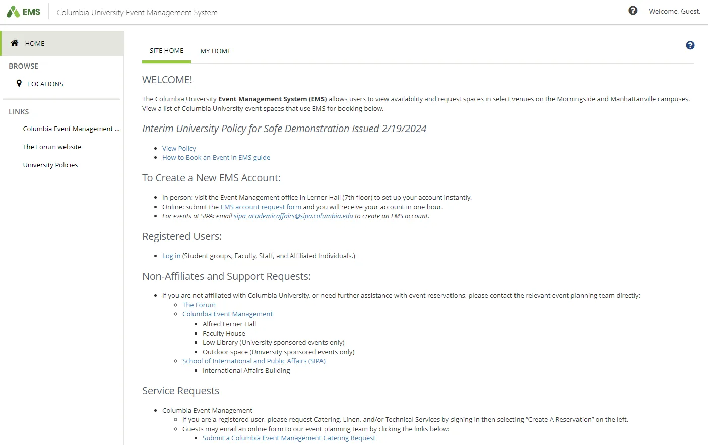The image size is (708, 445).
Task: Click the Home house icon in sidebar
Action: [15, 43]
